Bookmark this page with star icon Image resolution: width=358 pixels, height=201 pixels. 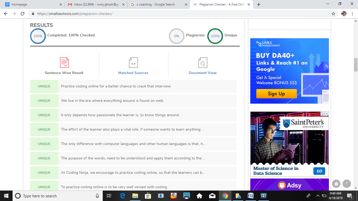point(333,14)
